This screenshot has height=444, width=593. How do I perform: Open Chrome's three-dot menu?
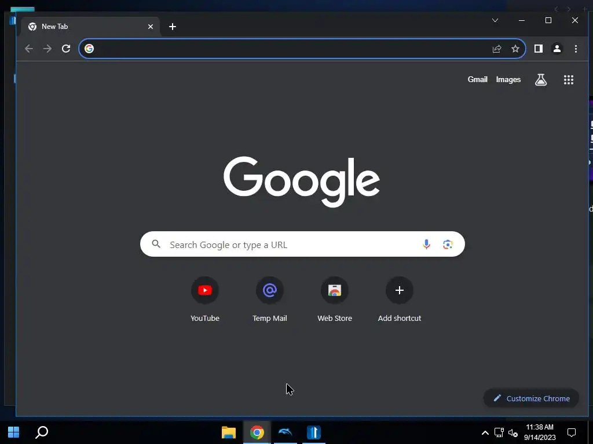[x=576, y=49]
